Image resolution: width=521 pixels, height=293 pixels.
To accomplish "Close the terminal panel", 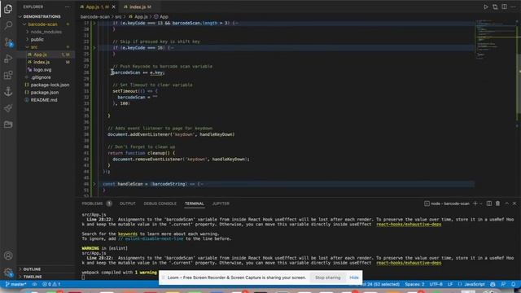I will pos(514,203).
